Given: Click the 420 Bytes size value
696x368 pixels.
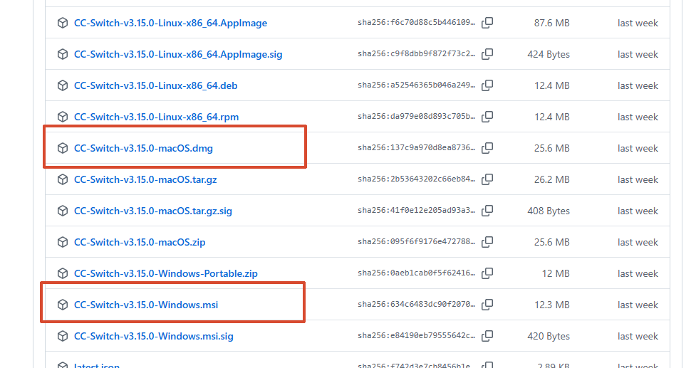Looking at the screenshot, I should click(549, 337).
